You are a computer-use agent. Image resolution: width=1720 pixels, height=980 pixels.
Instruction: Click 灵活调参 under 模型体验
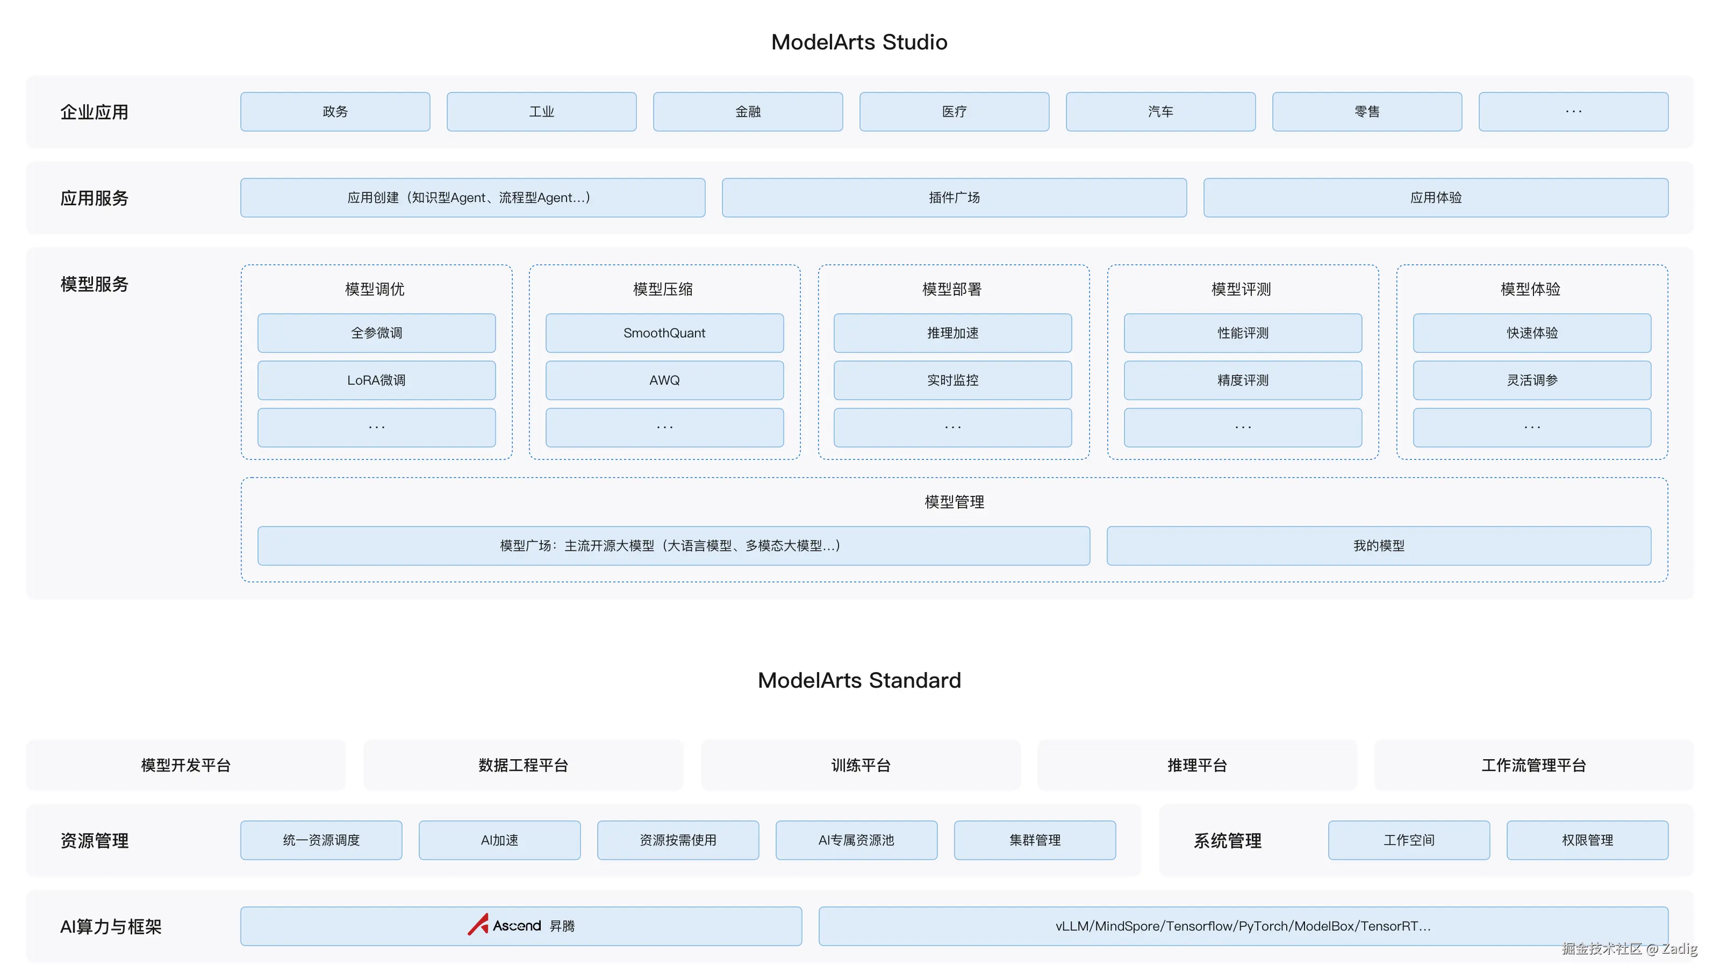pyautogui.click(x=1531, y=380)
